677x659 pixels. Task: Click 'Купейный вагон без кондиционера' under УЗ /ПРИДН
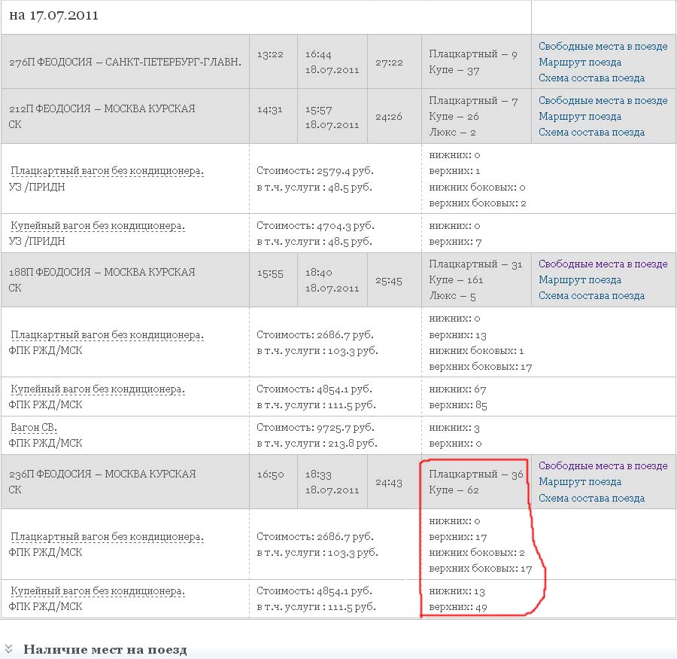[97, 225]
